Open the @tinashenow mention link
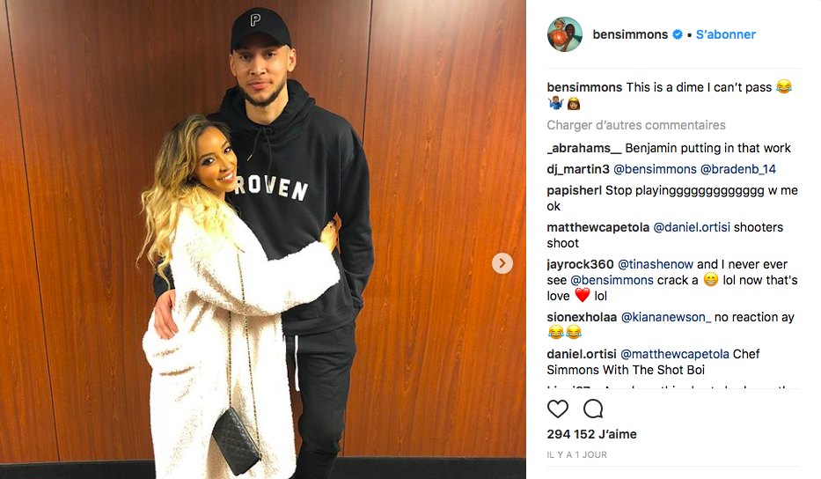The image size is (821, 479). point(656,264)
